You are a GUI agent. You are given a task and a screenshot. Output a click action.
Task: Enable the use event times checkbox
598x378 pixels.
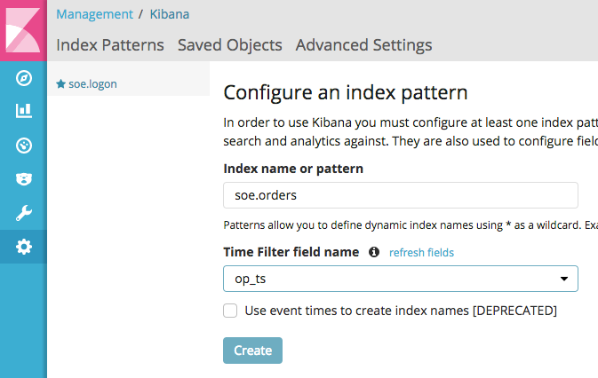coord(230,311)
